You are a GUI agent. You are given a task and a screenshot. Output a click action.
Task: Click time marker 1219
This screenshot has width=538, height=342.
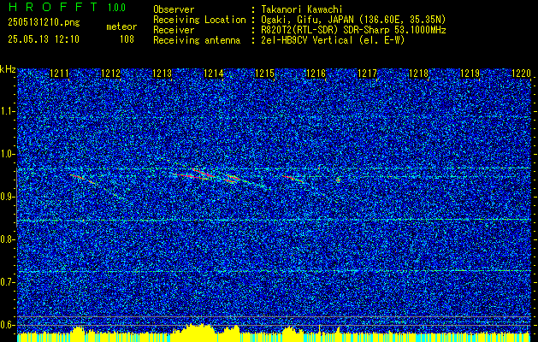[470, 74]
